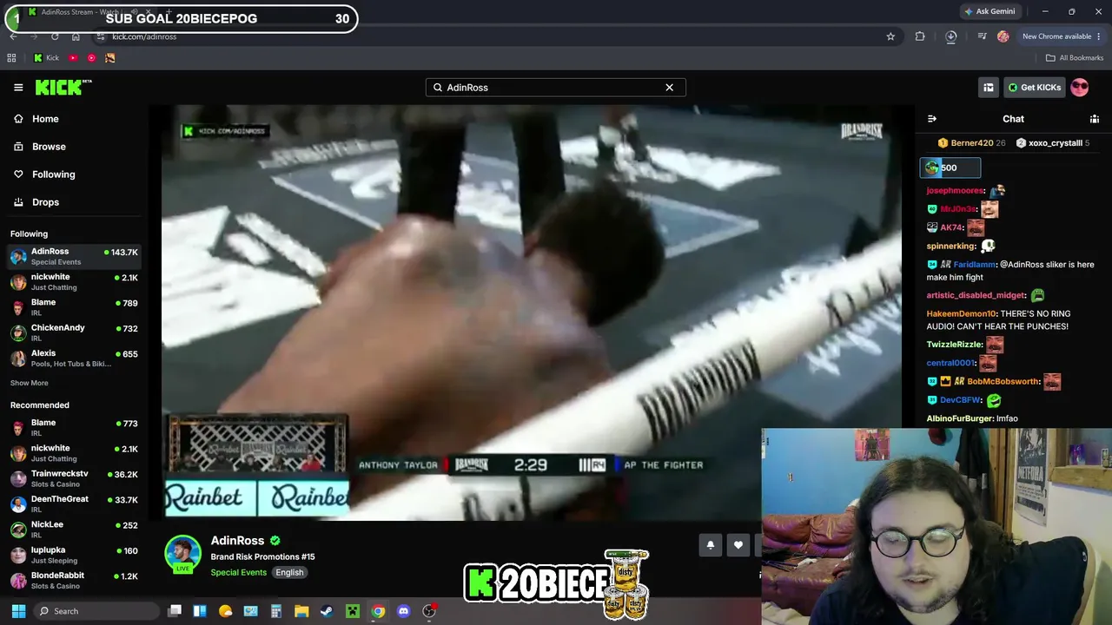Expand Show more under Following

click(30, 383)
